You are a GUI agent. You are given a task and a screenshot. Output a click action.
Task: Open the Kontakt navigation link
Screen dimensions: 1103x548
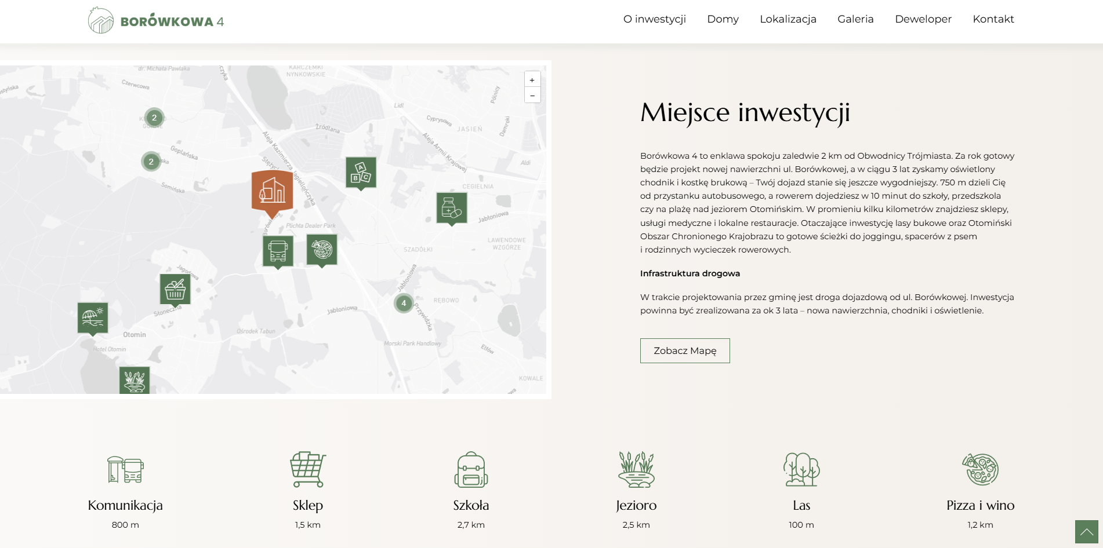[993, 19]
